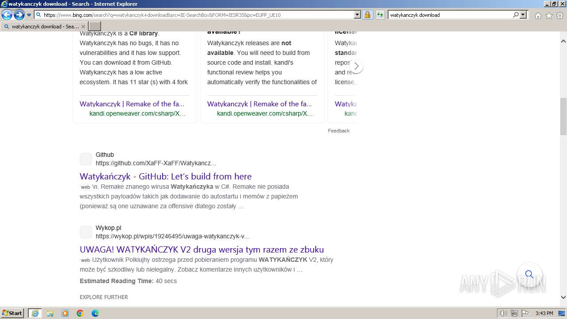Click the vertical scrollbar thumb
This screenshot has height=319, width=567.
[x=563, y=117]
